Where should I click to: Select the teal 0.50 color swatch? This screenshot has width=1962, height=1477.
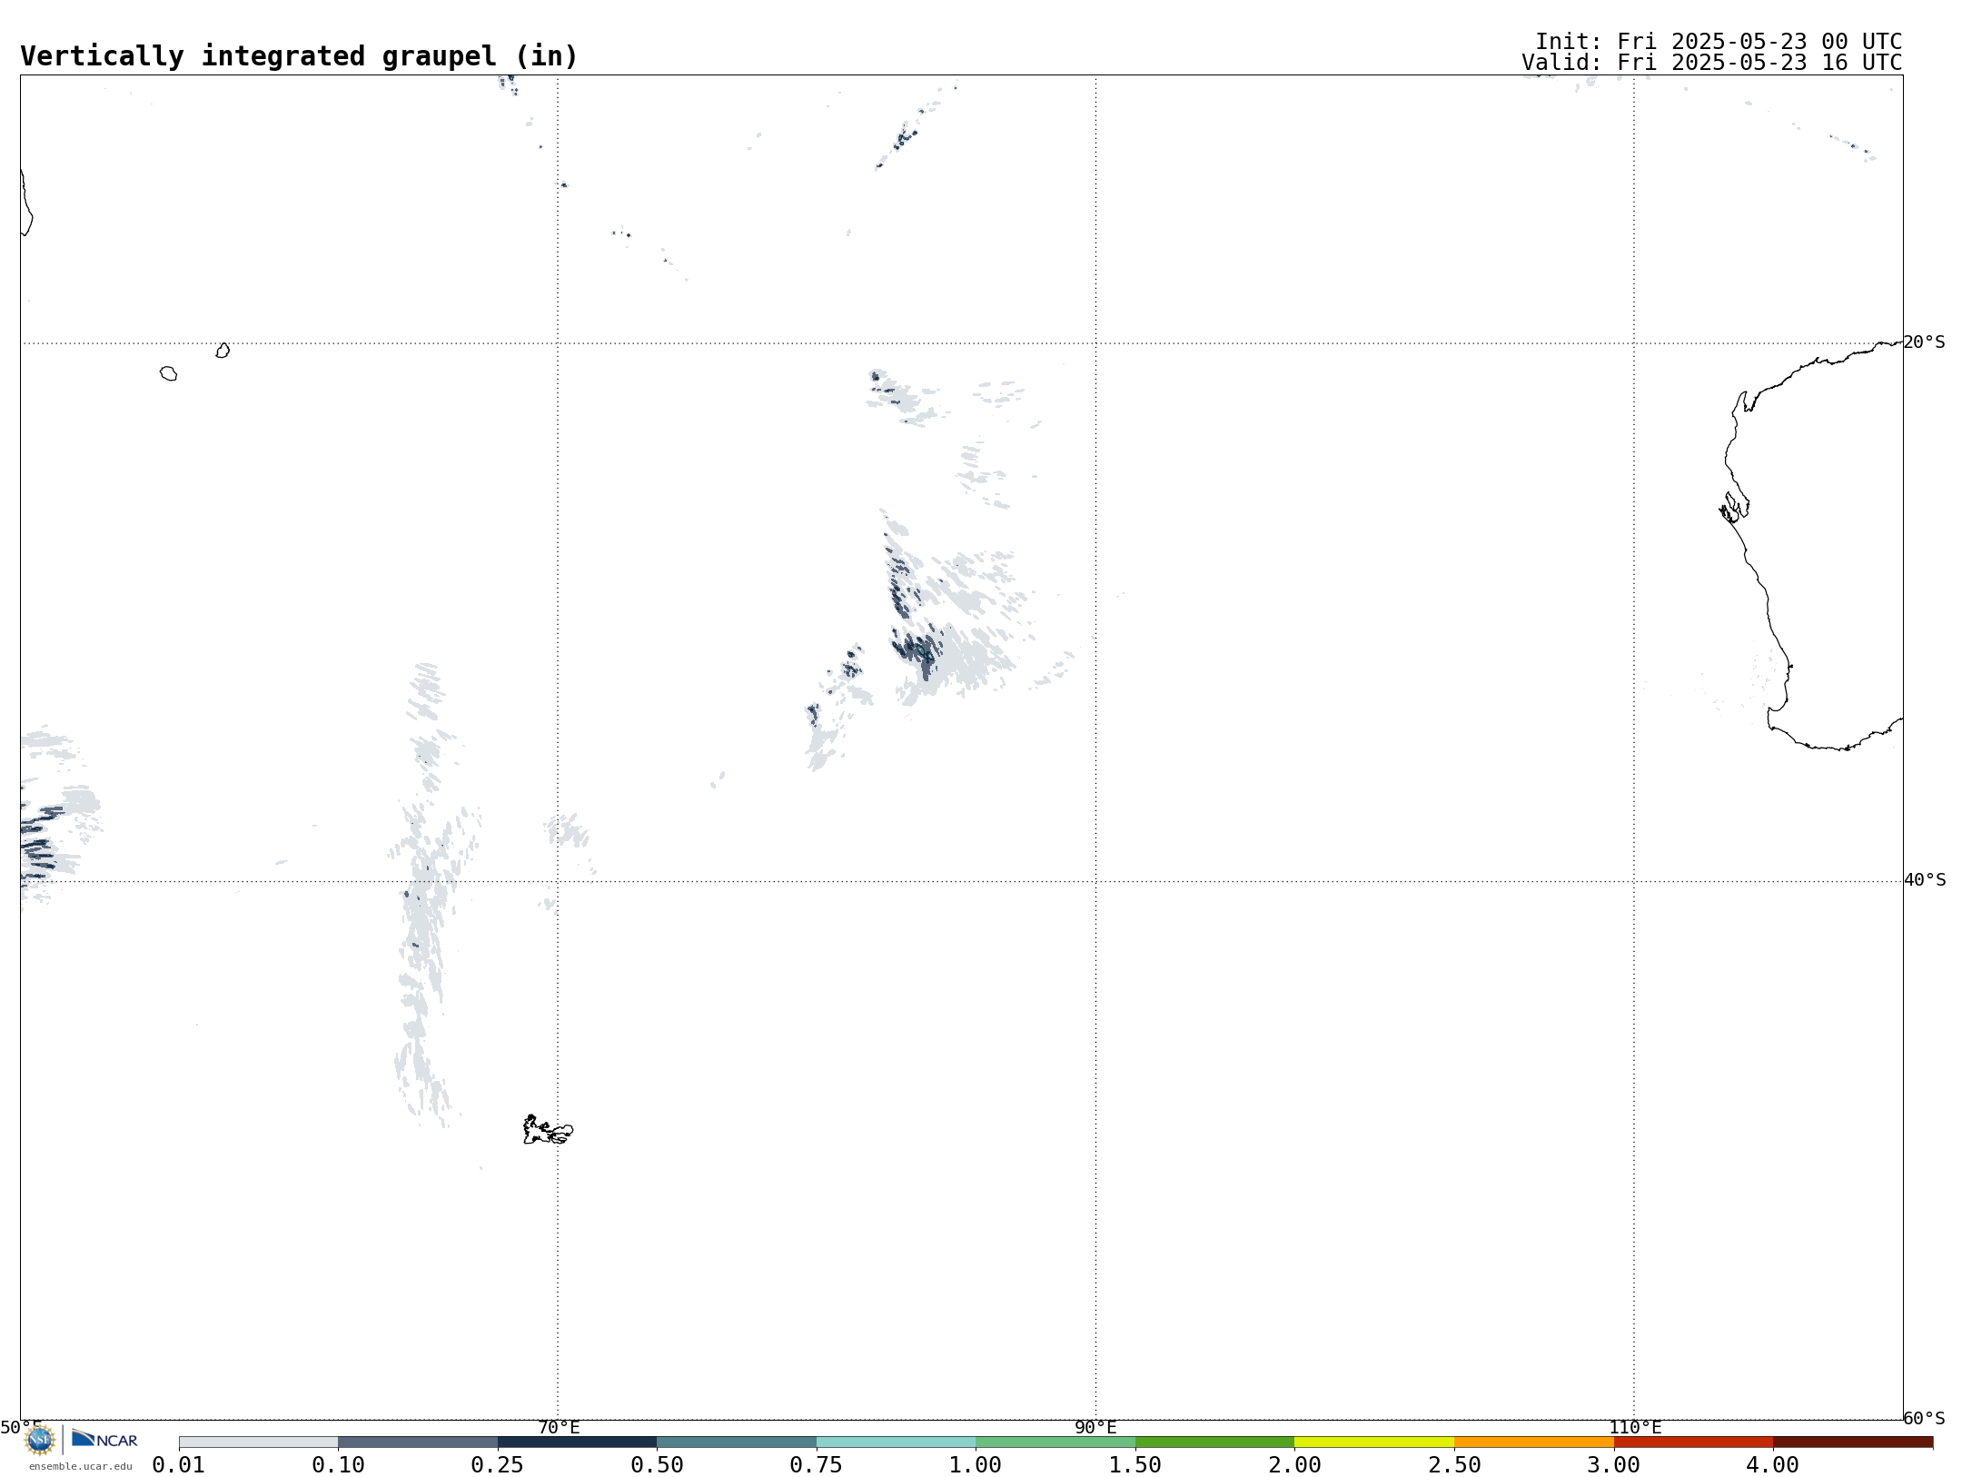737,1442
